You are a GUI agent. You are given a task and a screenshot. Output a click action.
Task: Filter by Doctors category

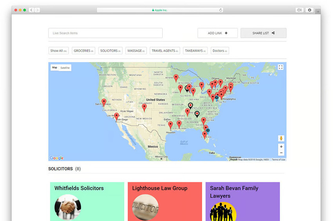click(x=220, y=51)
